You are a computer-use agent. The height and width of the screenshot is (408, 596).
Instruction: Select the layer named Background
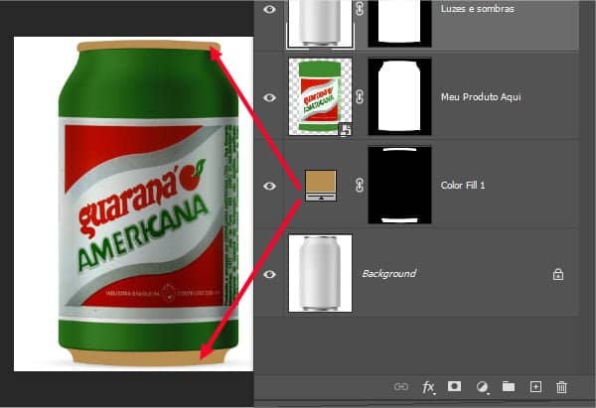click(x=388, y=274)
